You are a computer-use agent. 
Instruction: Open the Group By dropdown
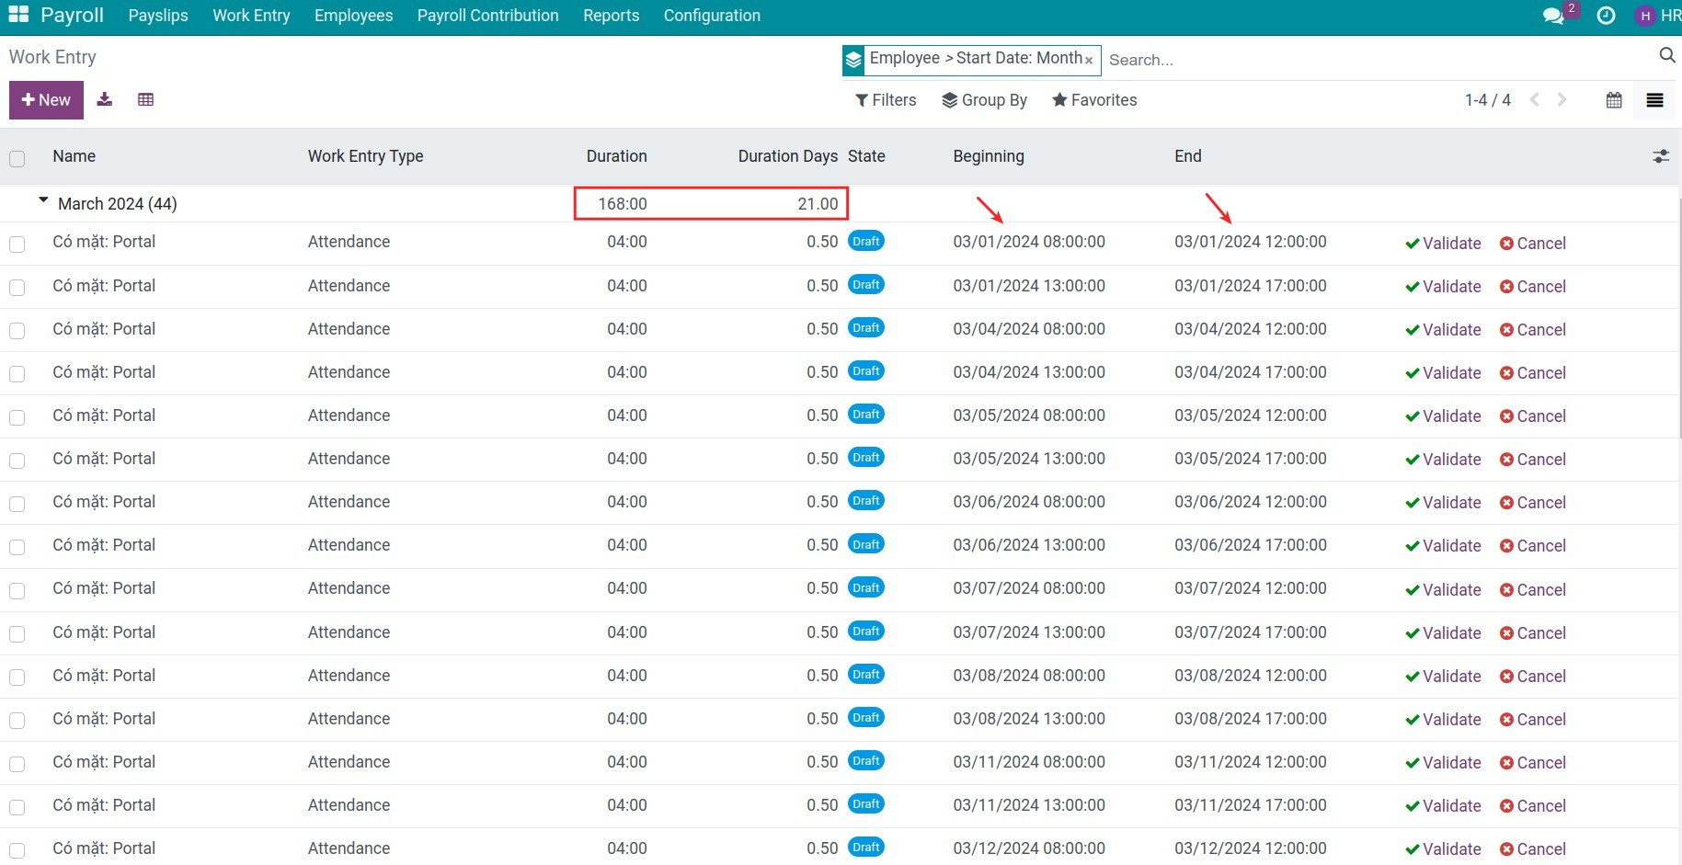coord(984,100)
